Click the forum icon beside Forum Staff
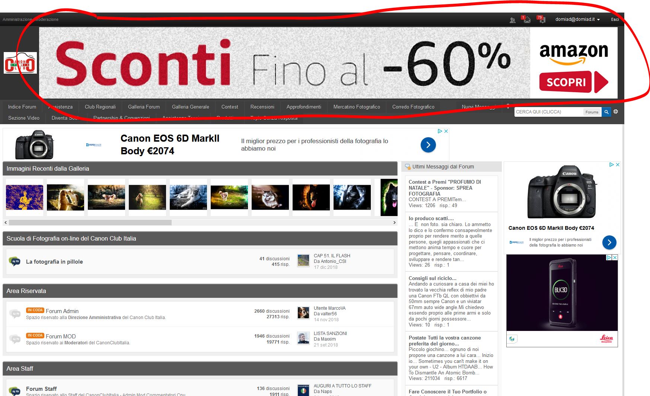The image size is (650, 396). [x=15, y=391]
